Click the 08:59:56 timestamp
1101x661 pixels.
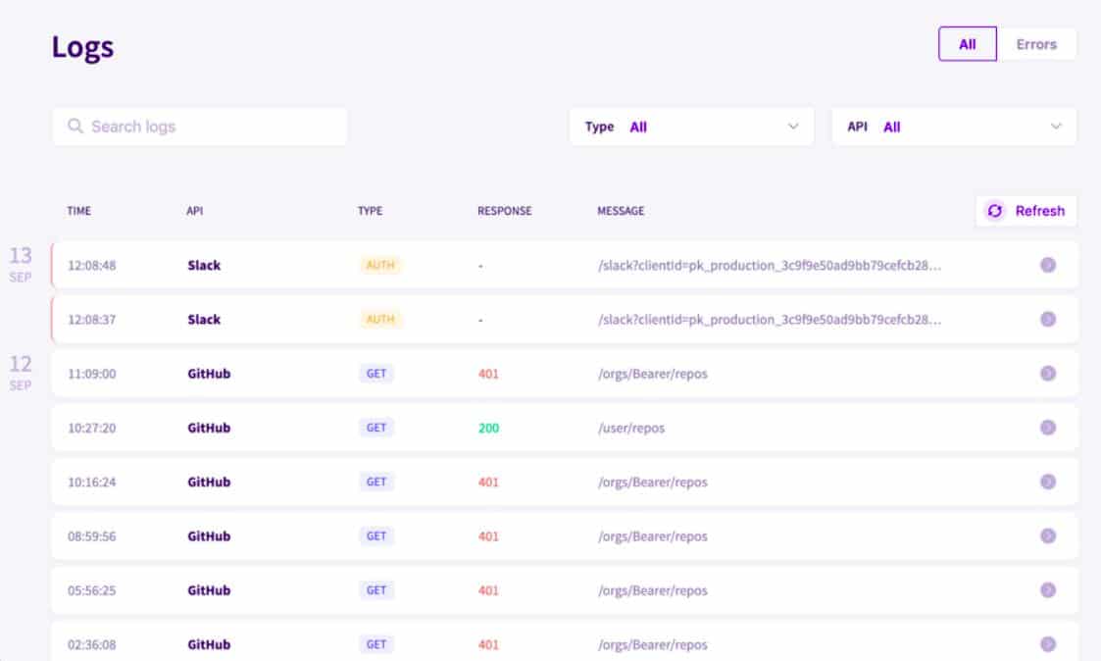click(91, 536)
